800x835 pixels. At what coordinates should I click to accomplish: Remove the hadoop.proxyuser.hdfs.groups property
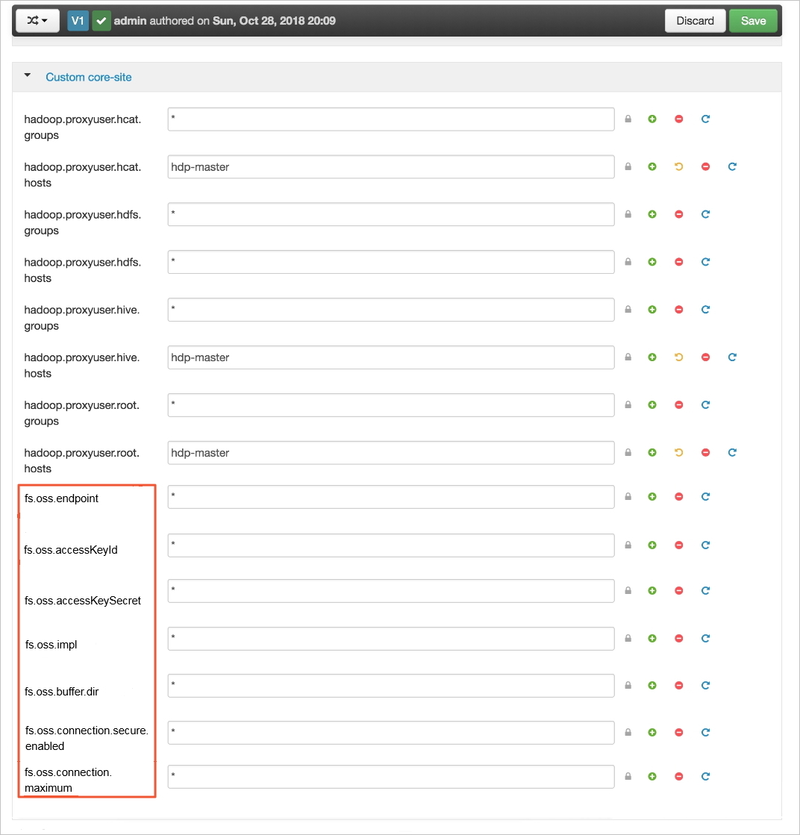coord(678,214)
